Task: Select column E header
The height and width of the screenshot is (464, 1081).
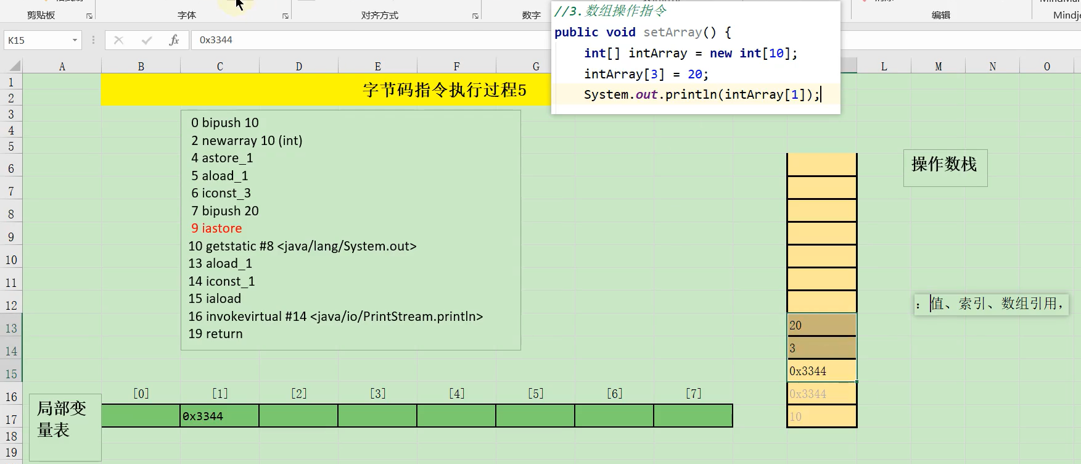Action: [378, 67]
